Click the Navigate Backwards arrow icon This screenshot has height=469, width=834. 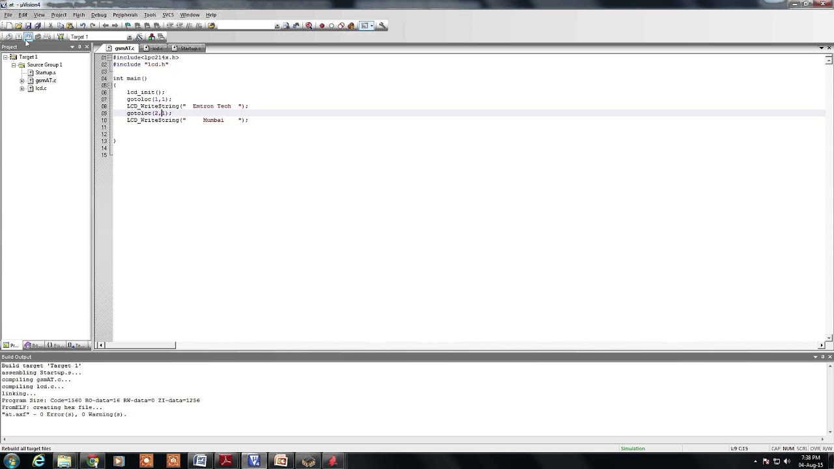106,25
